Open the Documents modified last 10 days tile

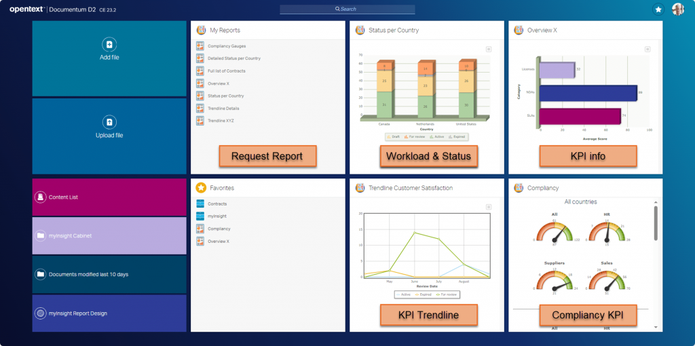coord(109,274)
